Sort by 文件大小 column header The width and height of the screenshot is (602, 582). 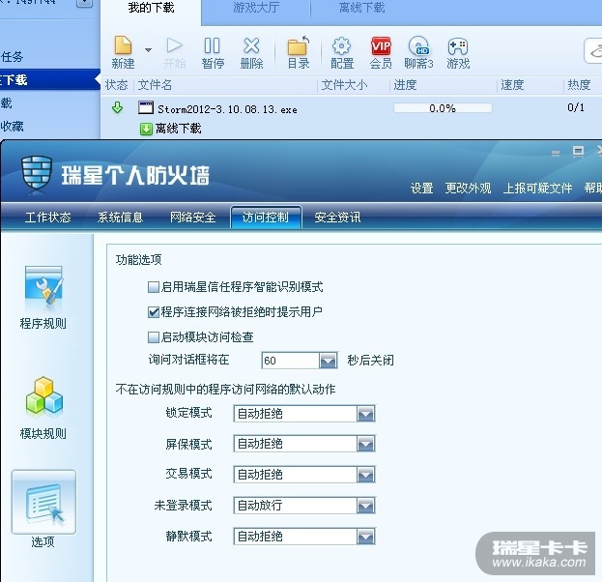[x=344, y=85]
